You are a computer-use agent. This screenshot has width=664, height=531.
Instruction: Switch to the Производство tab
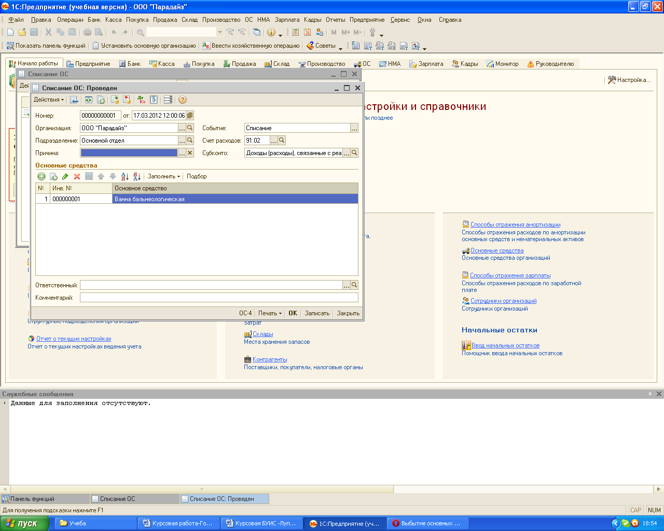[x=322, y=64]
